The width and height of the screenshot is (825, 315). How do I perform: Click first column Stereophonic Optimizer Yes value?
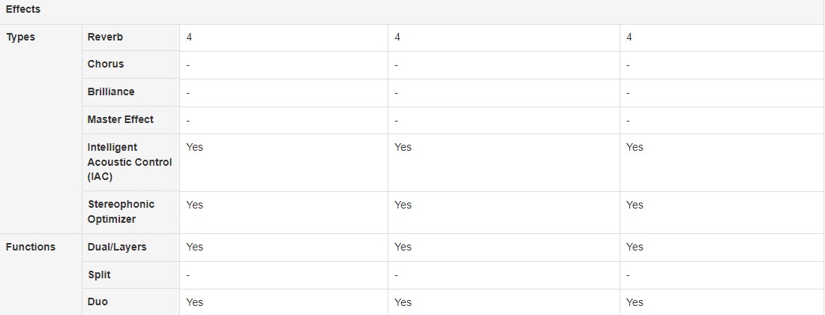(x=195, y=205)
